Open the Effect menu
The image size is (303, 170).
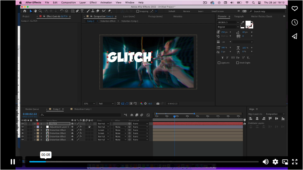(x=93, y=2)
